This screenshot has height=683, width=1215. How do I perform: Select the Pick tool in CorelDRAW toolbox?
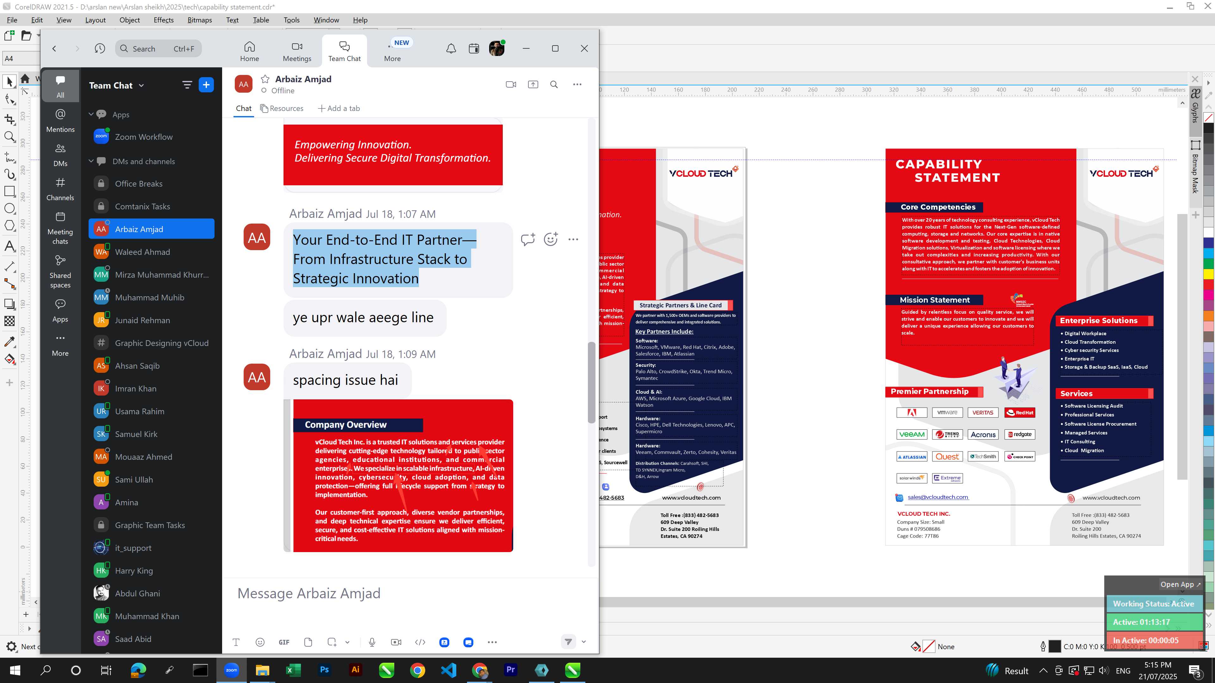[x=9, y=82]
